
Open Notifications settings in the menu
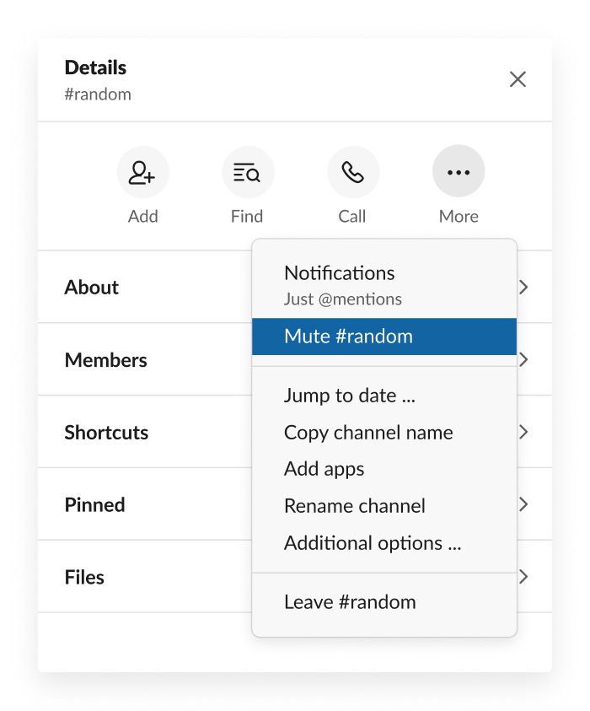[340, 273]
